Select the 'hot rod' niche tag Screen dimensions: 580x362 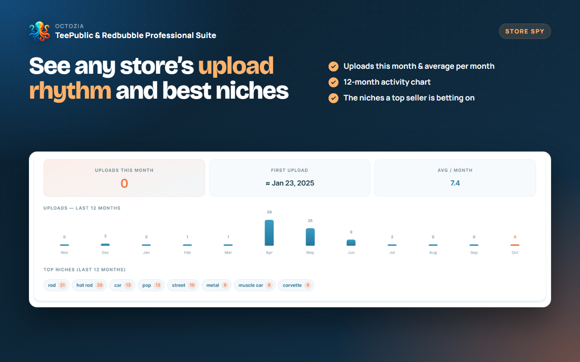click(89, 285)
